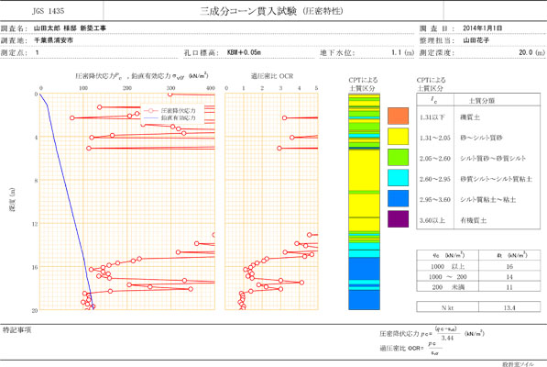The image size is (547, 367).
Task: Click the 整理担当 value 山田花子
Action: (476, 40)
